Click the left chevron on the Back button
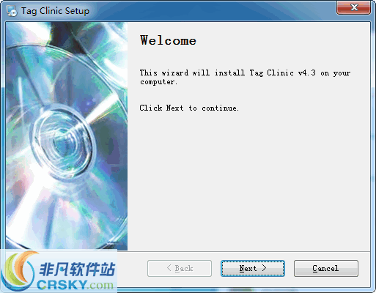This screenshot has width=376, height=293. click(169, 268)
